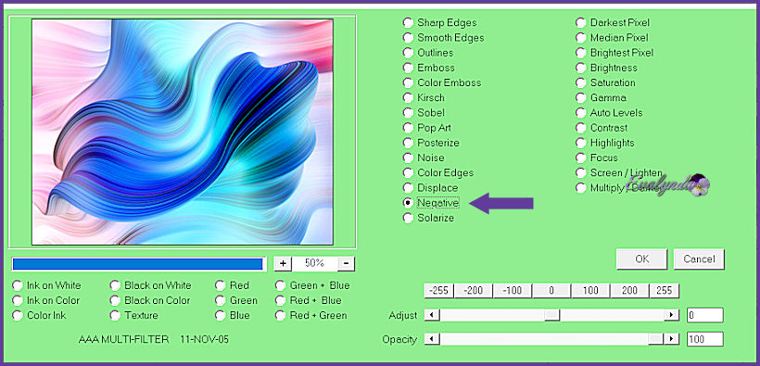Screen dimensions: 760x366
Task: Cancel the filter dialog
Action: [699, 259]
